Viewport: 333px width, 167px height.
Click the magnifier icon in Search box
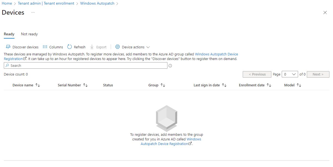point(7,66)
